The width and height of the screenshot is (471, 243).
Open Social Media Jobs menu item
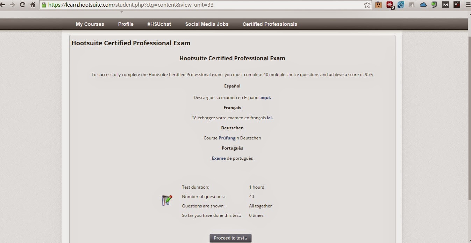tap(207, 24)
